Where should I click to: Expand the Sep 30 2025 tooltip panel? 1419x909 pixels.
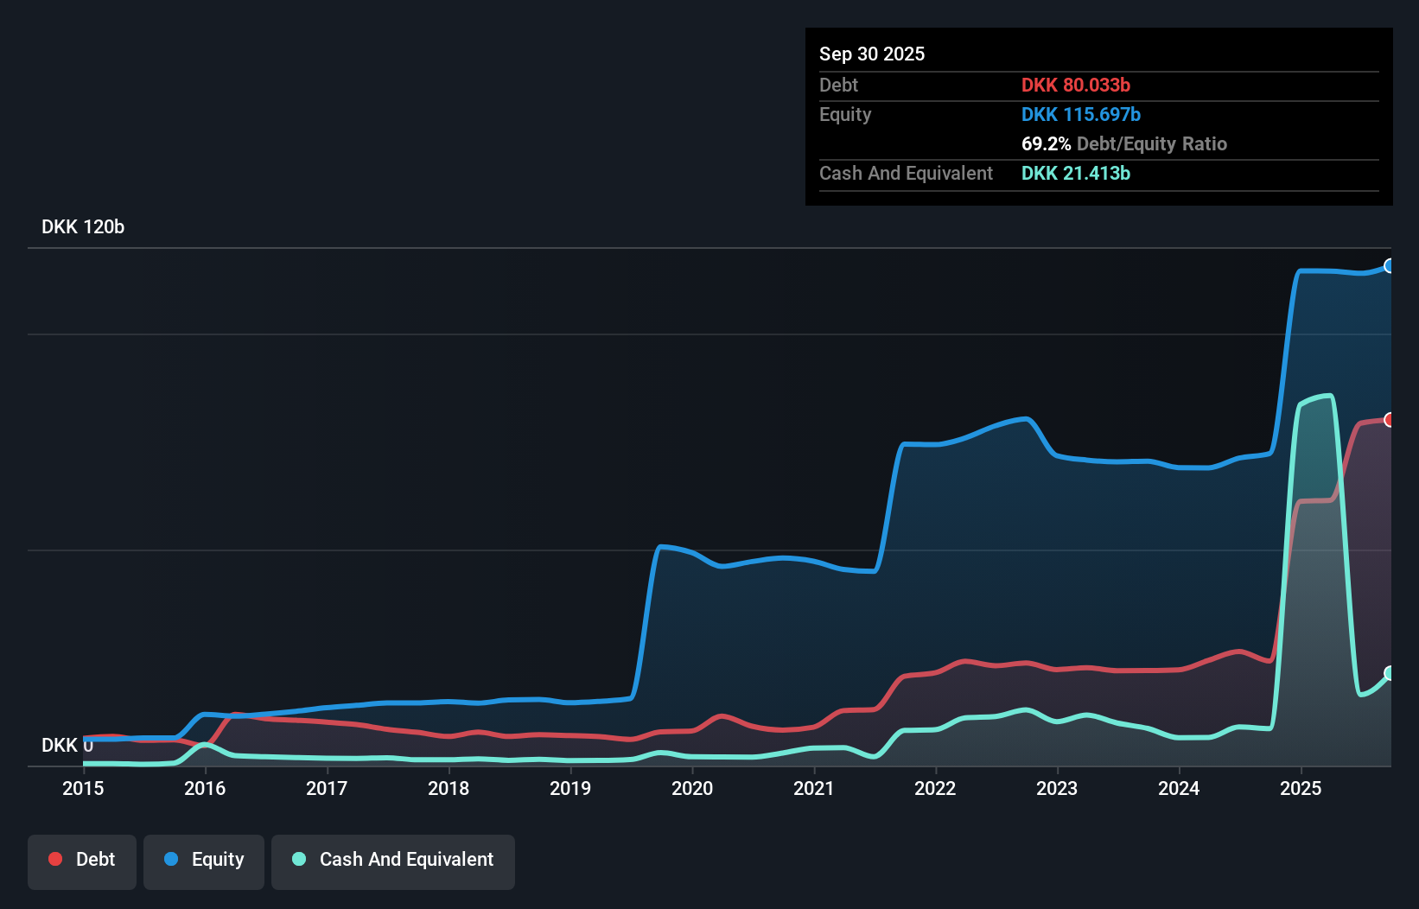click(x=872, y=54)
